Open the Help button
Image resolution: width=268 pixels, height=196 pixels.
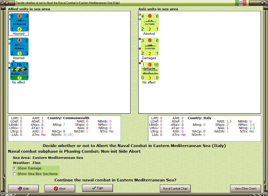[x=23, y=189]
